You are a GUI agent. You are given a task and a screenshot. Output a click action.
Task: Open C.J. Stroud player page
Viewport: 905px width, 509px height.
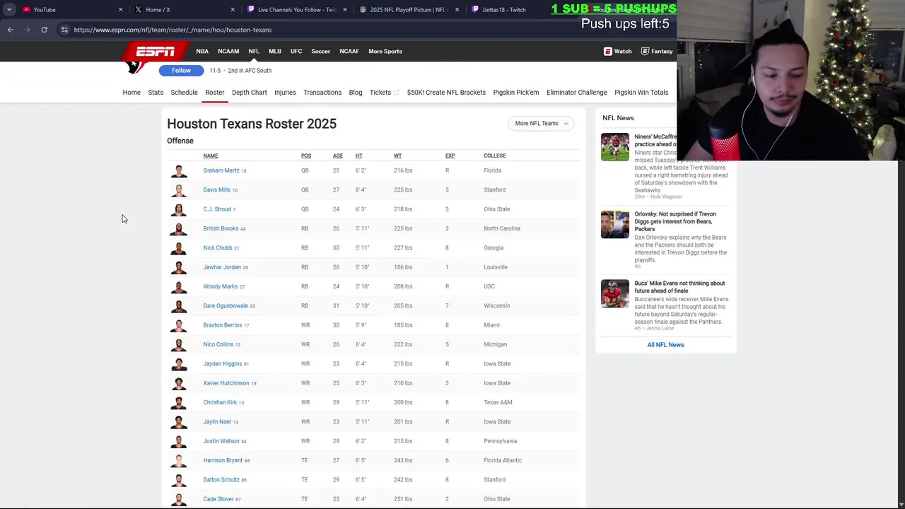tap(217, 209)
